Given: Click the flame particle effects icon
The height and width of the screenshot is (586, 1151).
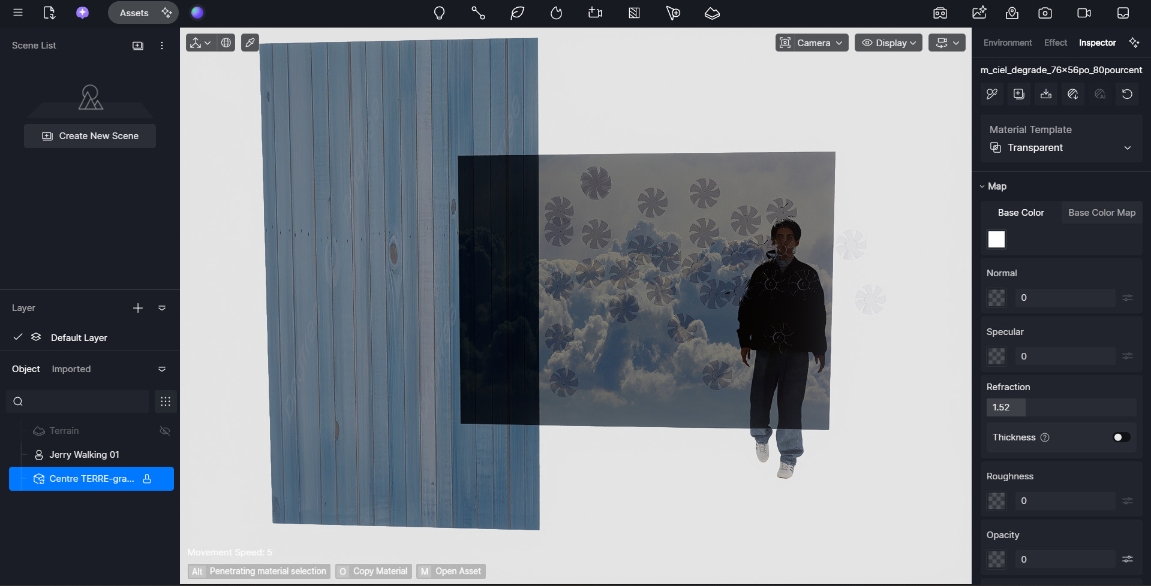Looking at the screenshot, I should coord(556,13).
